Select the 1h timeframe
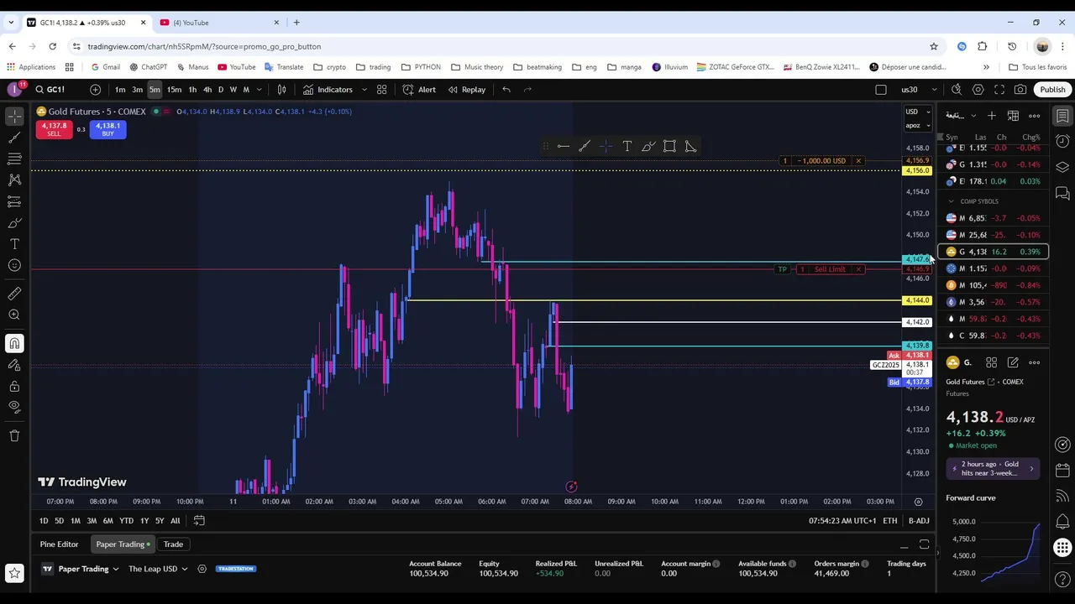Screen dimensions: 1075x604 click(x=192, y=90)
